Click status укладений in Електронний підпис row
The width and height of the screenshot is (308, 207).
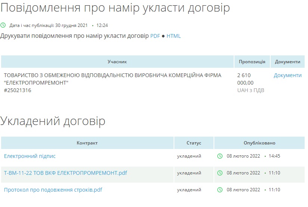(x=189, y=156)
